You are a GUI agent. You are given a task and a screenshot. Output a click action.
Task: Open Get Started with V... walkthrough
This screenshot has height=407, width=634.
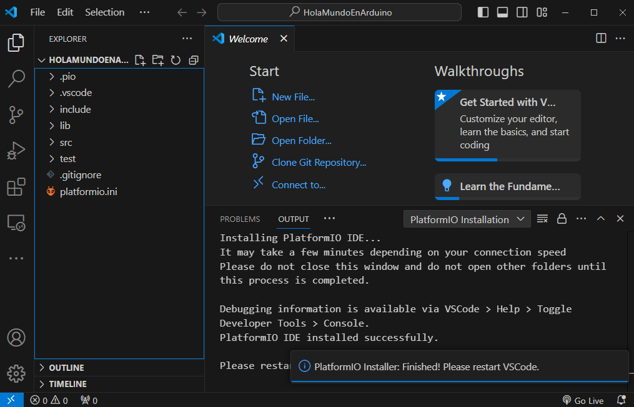point(507,125)
